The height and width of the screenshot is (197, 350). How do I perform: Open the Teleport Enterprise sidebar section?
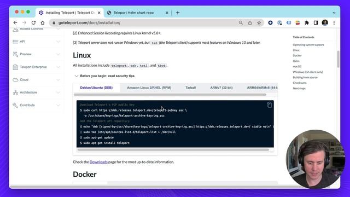pyautogui.click(x=33, y=67)
